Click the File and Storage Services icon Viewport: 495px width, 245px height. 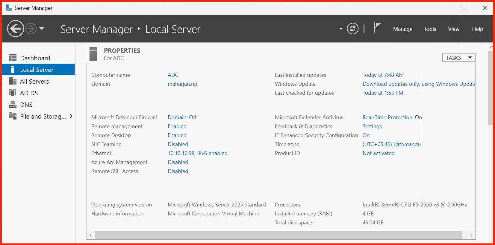(x=13, y=116)
